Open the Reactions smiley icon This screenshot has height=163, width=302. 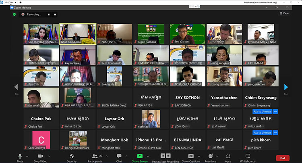tap(211, 156)
